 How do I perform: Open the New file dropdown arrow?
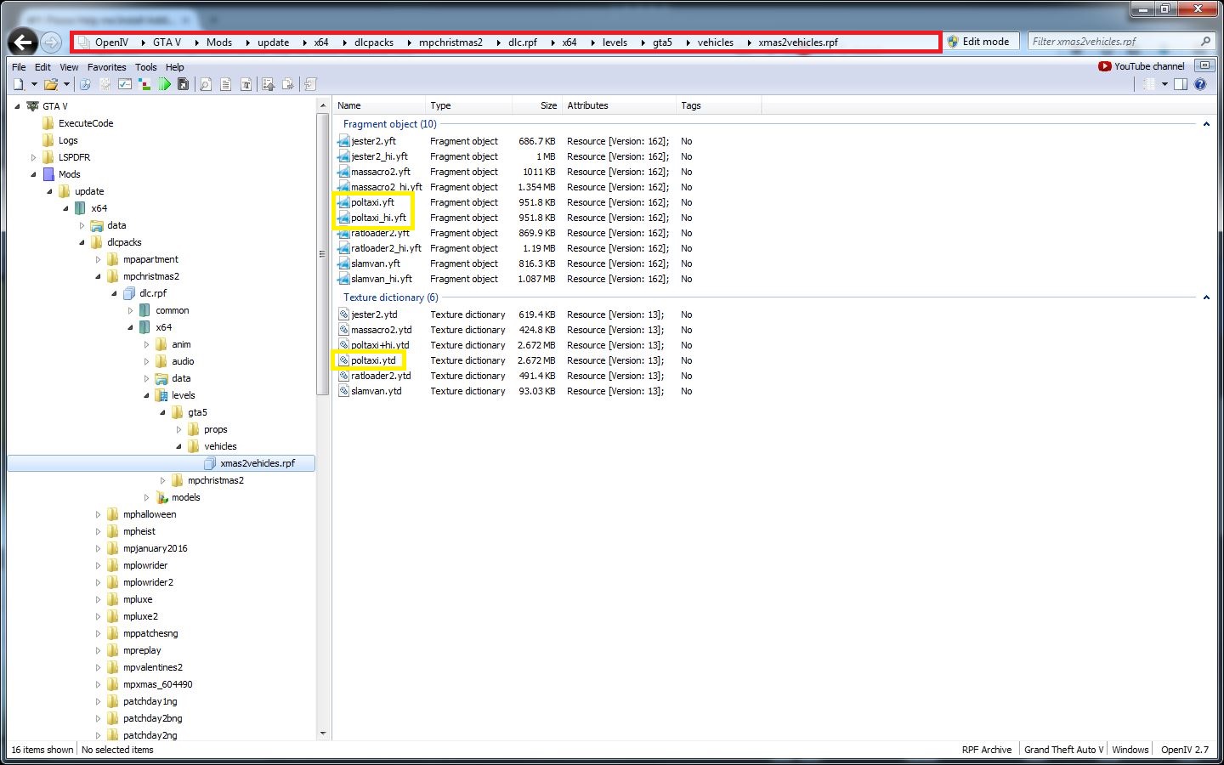coord(34,84)
